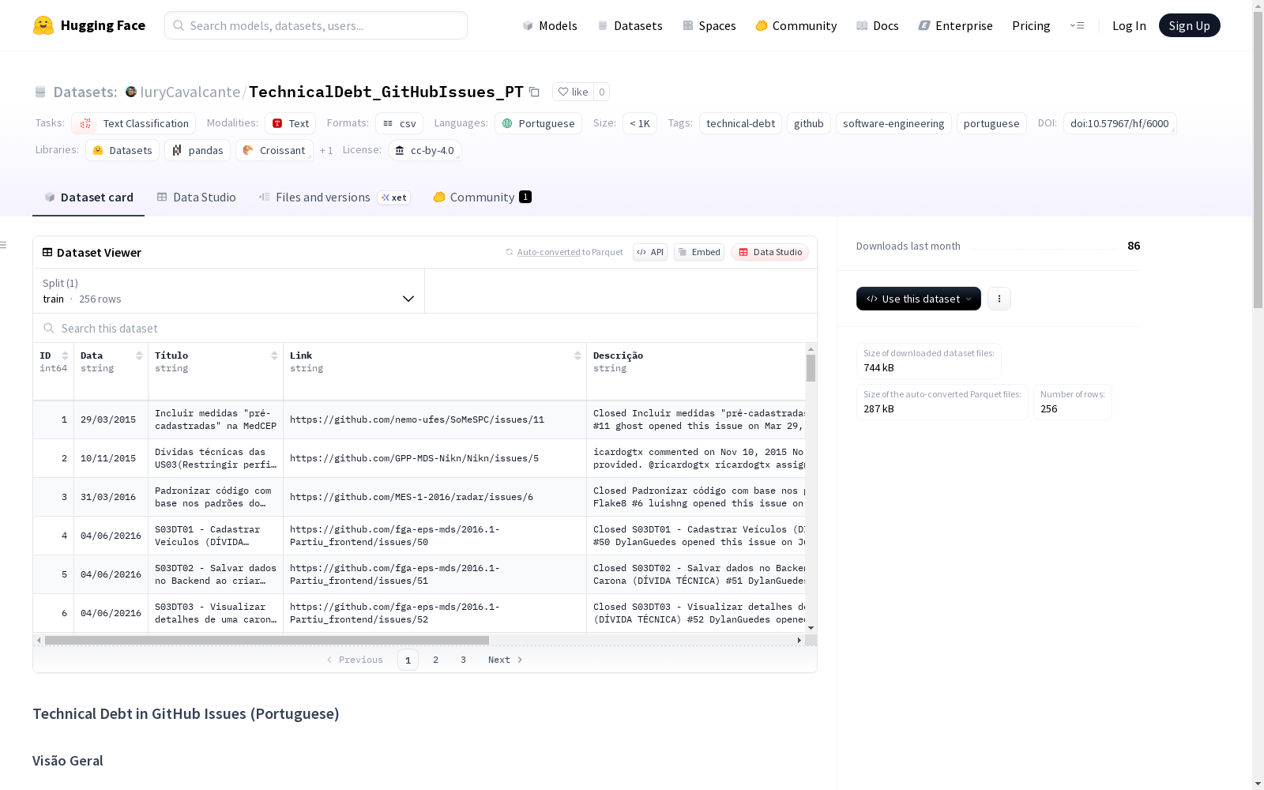This screenshot has width=1264, height=790.
Task: Focus the search models, datasets, users field
Action: tap(316, 25)
